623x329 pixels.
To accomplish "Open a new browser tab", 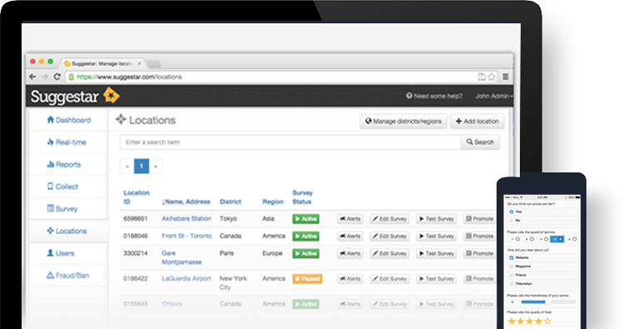I will pos(154,63).
